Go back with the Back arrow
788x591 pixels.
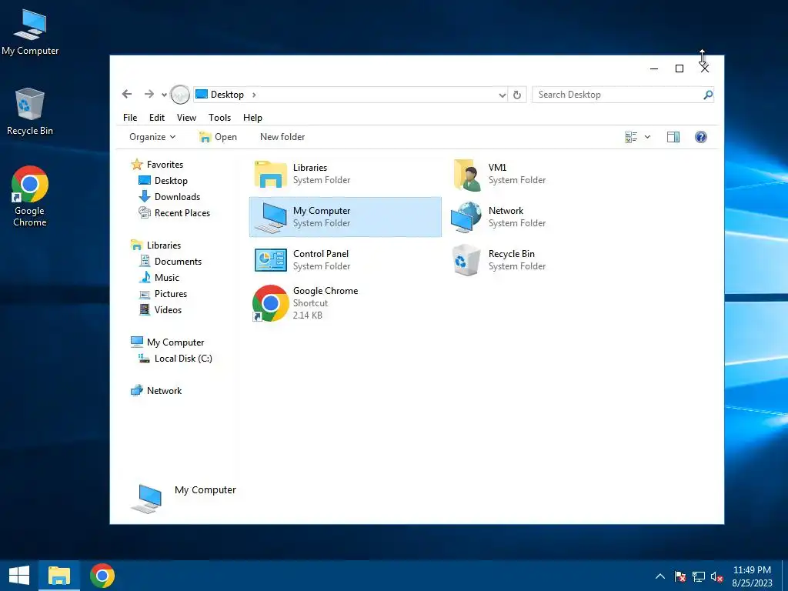[127, 94]
